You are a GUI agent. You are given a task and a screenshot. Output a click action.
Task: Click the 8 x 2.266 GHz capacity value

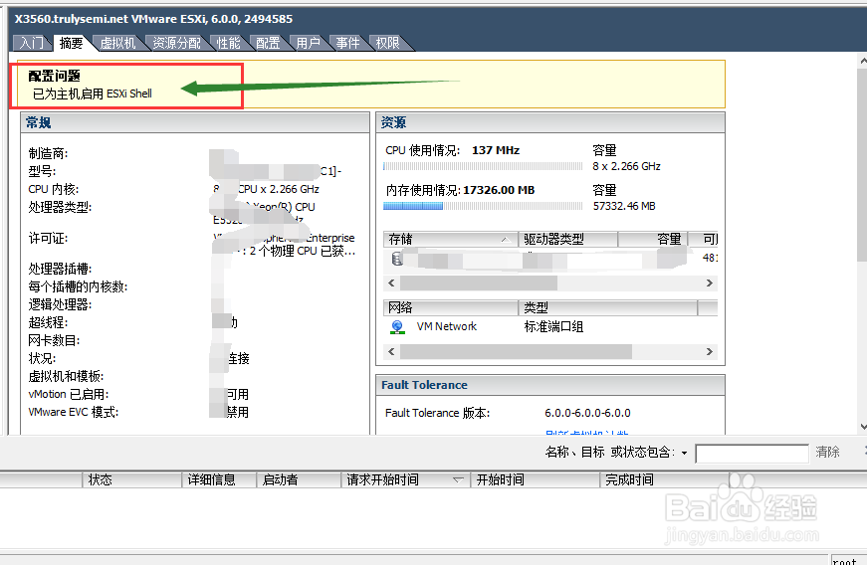click(x=626, y=166)
